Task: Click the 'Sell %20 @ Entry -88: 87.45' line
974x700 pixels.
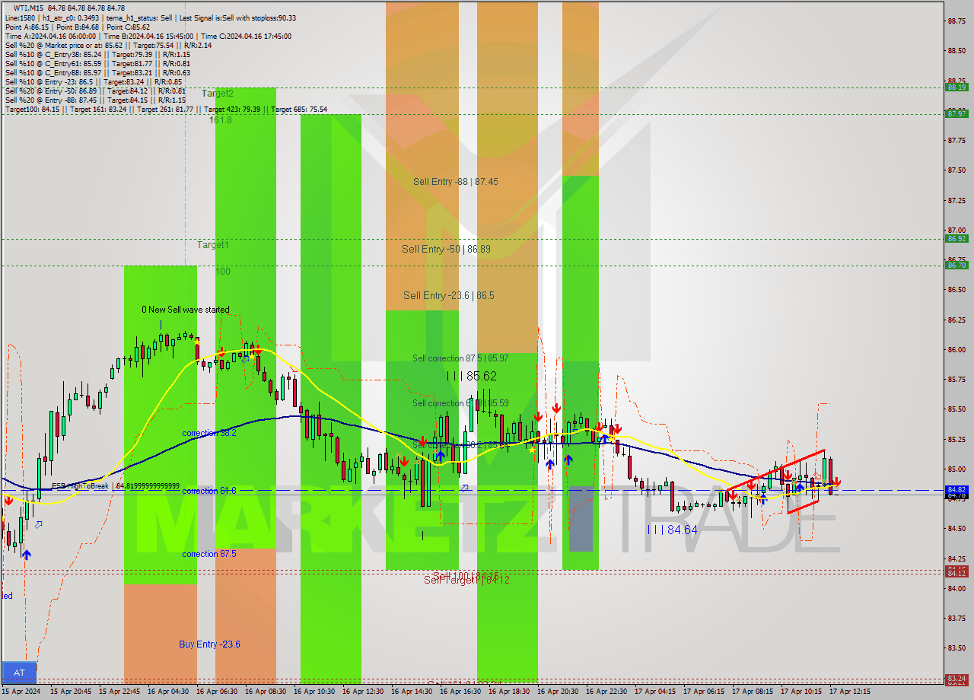Action: click(95, 100)
